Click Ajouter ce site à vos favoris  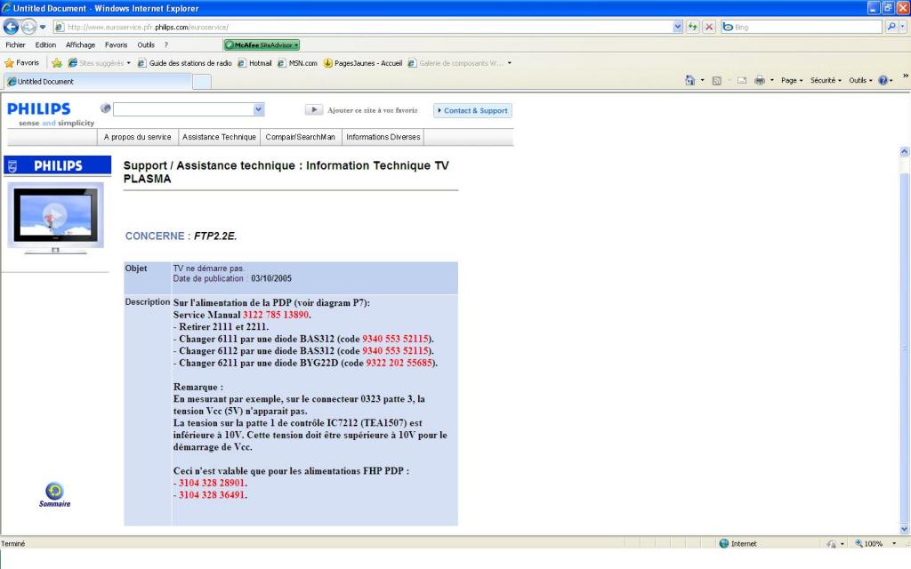point(373,110)
